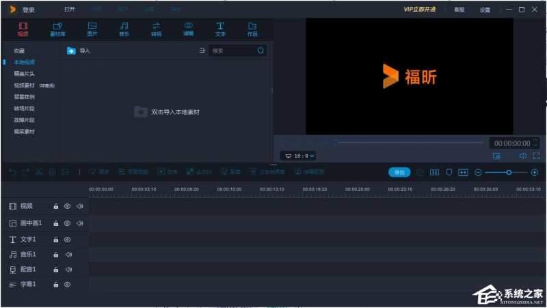
Task: Open the 图片 pictures tab
Action: (x=92, y=29)
